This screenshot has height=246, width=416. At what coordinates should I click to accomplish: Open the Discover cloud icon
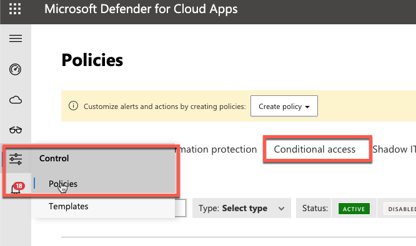(x=16, y=100)
